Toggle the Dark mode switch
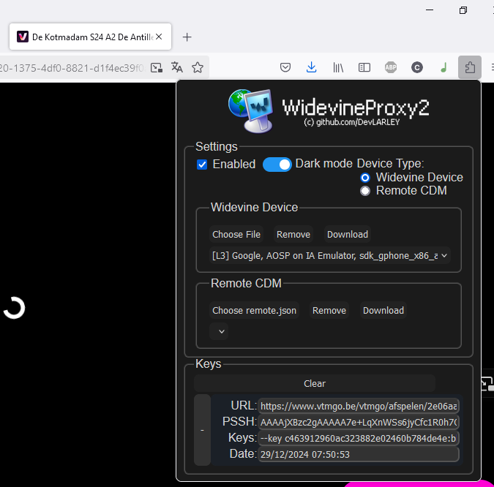494x487 pixels. [277, 165]
